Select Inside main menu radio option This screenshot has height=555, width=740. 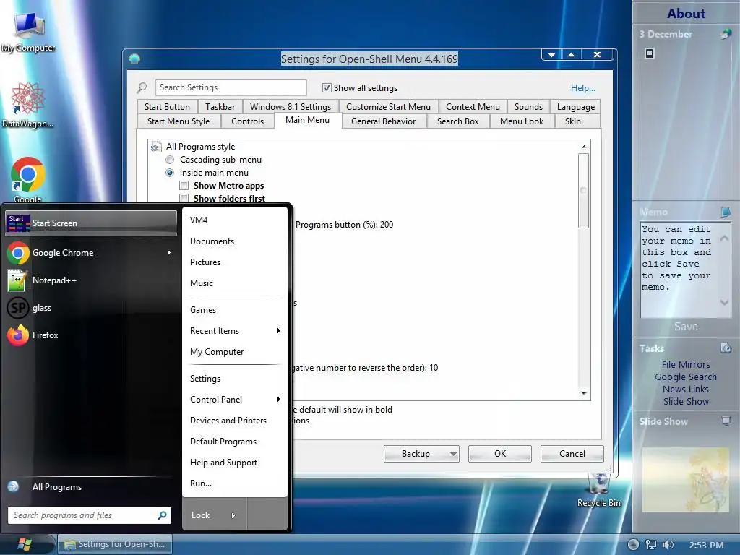coord(170,173)
